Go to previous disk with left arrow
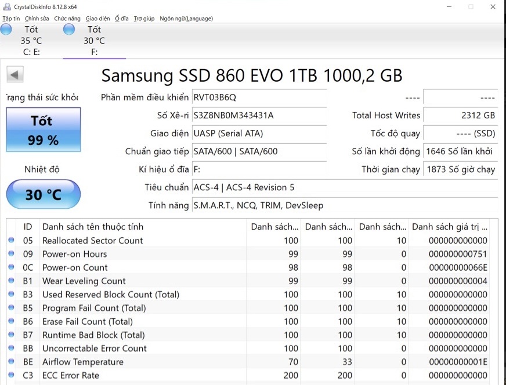 (15, 75)
